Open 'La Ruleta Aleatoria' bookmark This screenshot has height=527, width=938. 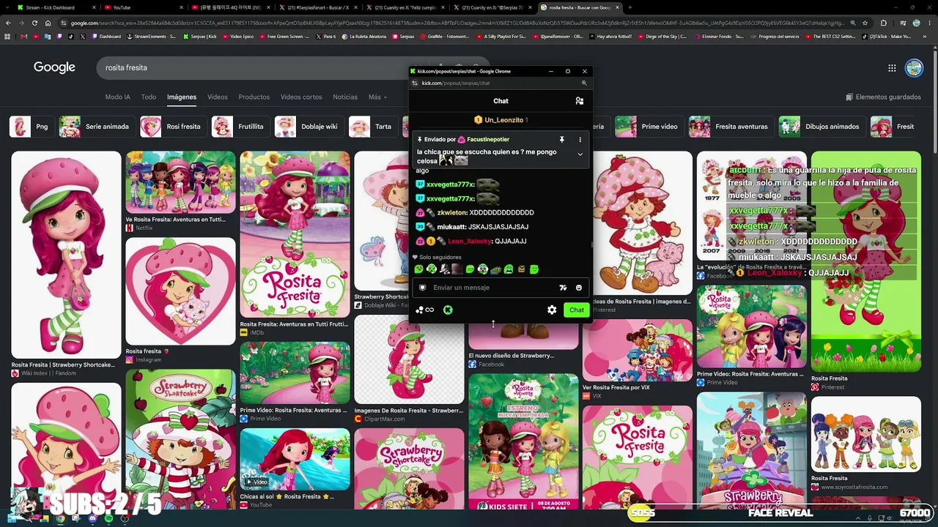(x=363, y=37)
